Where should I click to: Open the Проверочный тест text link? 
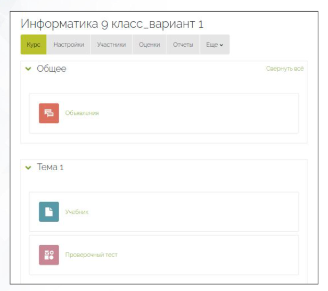[x=91, y=255]
